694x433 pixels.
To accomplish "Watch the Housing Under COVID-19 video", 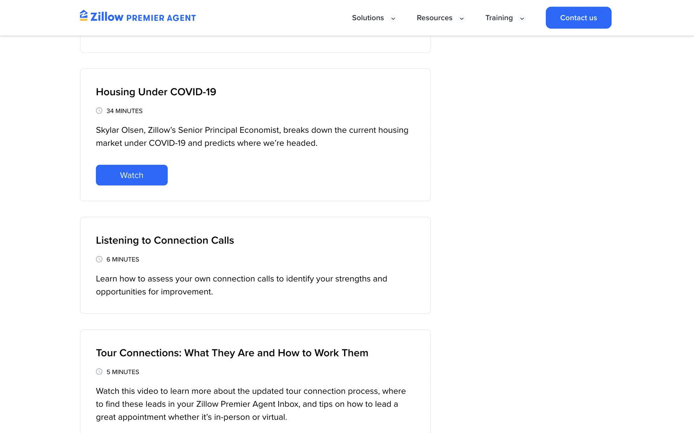I will [x=132, y=175].
